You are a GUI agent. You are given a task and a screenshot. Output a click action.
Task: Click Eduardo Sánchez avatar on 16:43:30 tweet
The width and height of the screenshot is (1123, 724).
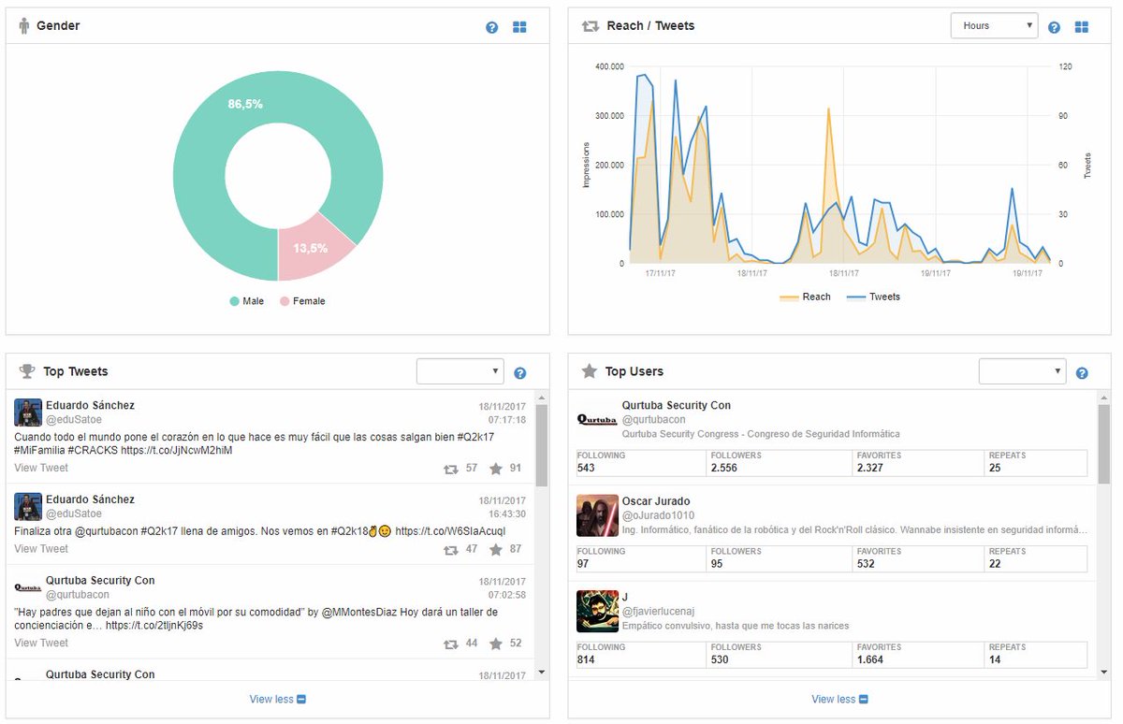tap(28, 507)
